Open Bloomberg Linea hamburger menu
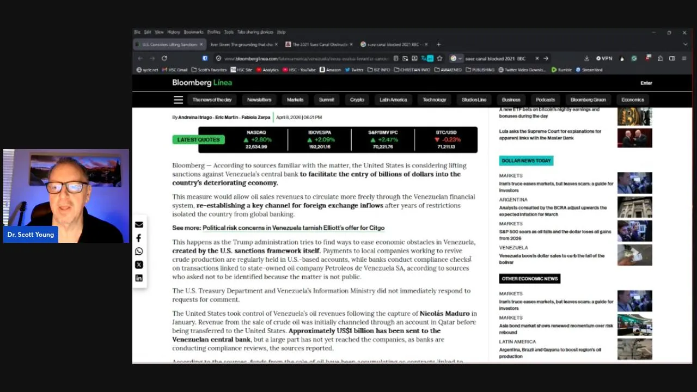Screen dimensions: 697x392 178,100
